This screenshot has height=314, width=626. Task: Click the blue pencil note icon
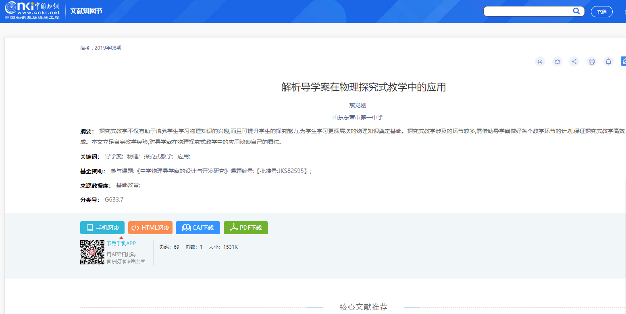[x=624, y=61]
